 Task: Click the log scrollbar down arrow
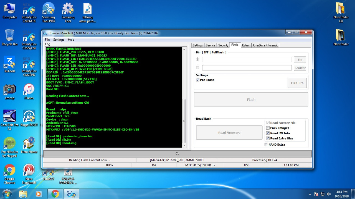coord(184,146)
